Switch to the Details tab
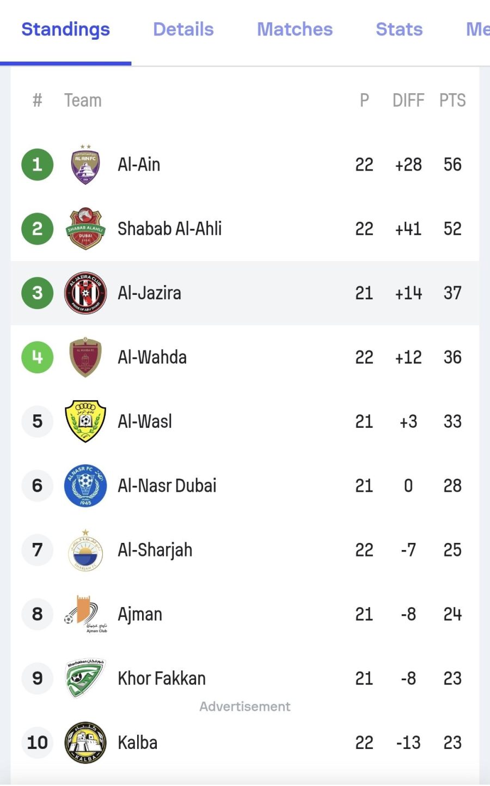This screenshot has width=490, height=786. coord(183,29)
